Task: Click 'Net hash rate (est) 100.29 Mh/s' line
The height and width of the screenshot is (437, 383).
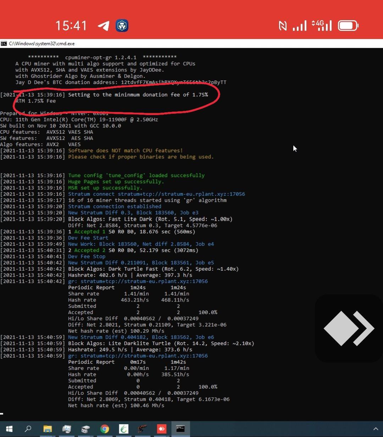Action: (x=116, y=331)
